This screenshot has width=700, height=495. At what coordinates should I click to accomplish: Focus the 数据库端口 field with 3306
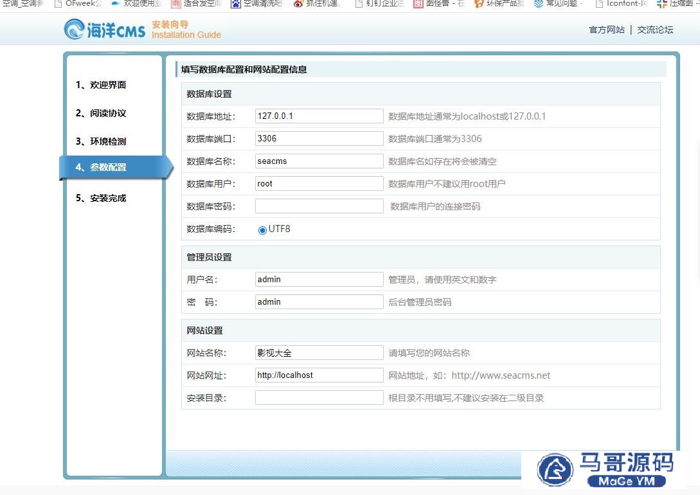[x=319, y=138]
